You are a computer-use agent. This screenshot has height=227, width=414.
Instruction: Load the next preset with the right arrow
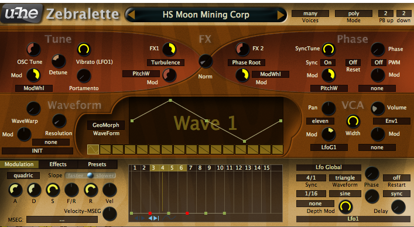pos(280,15)
